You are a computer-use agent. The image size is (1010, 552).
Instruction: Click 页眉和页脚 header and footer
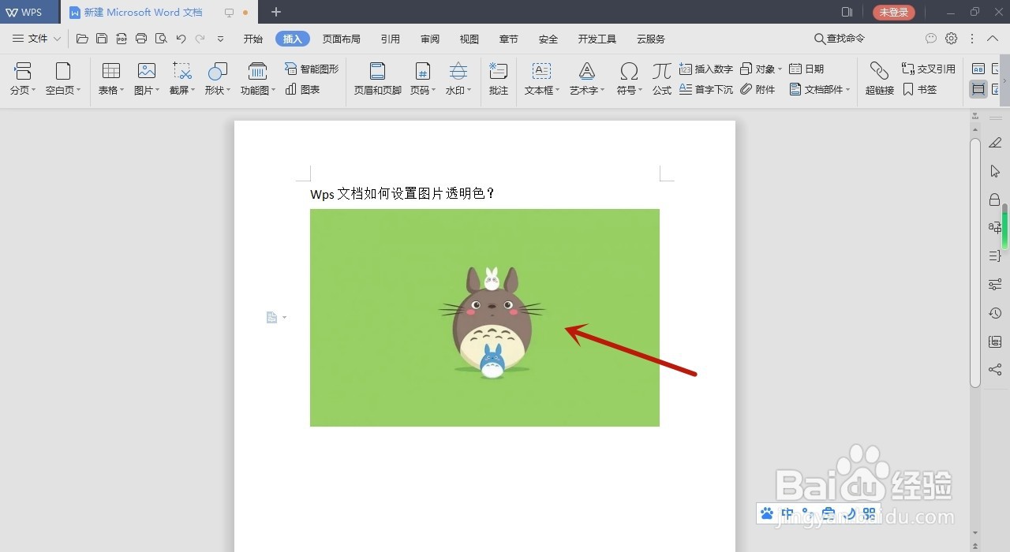click(377, 79)
